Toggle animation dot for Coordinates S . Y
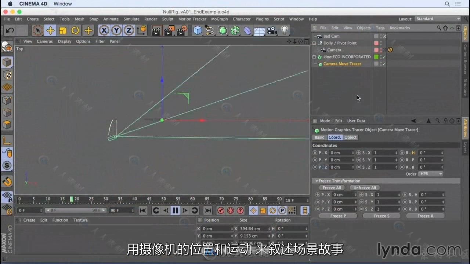This screenshot has height=264, width=470. tap(358, 160)
